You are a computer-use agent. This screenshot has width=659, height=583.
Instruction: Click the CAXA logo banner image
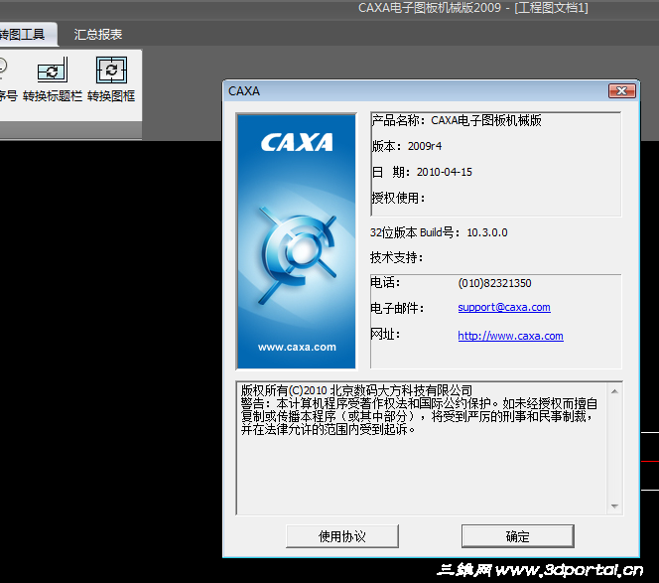tap(297, 241)
